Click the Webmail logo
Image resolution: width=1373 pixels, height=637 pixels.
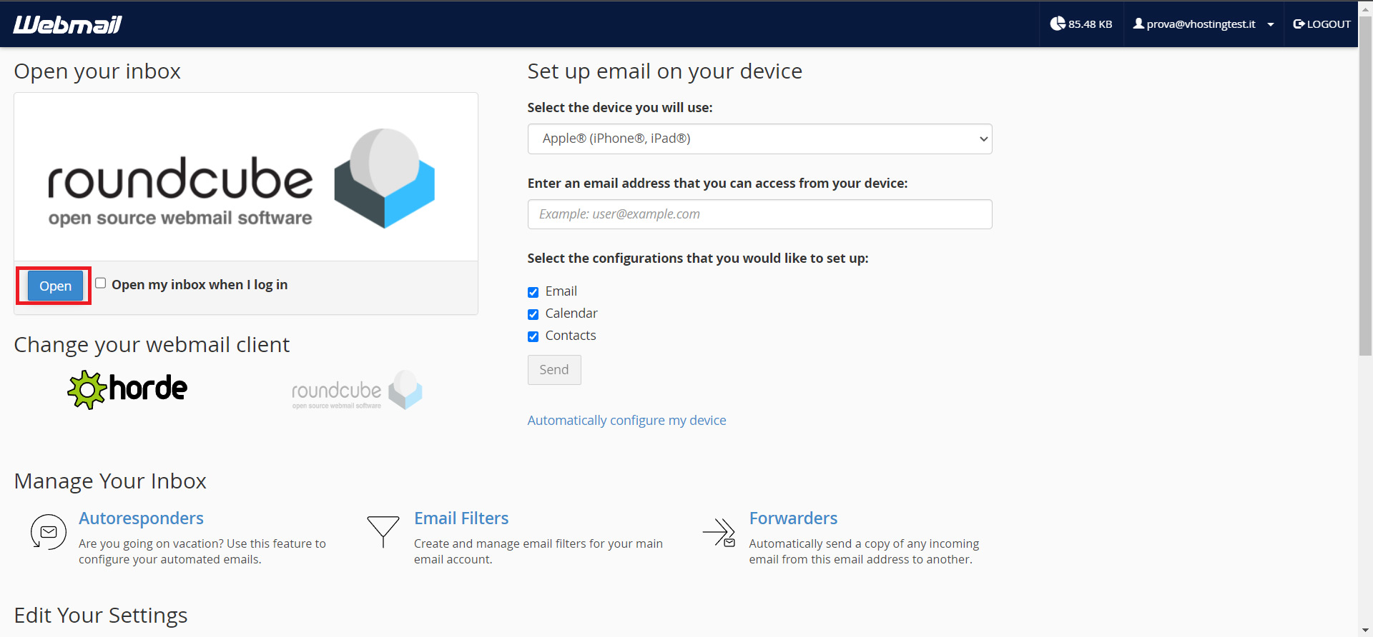[x=67, y=24]
